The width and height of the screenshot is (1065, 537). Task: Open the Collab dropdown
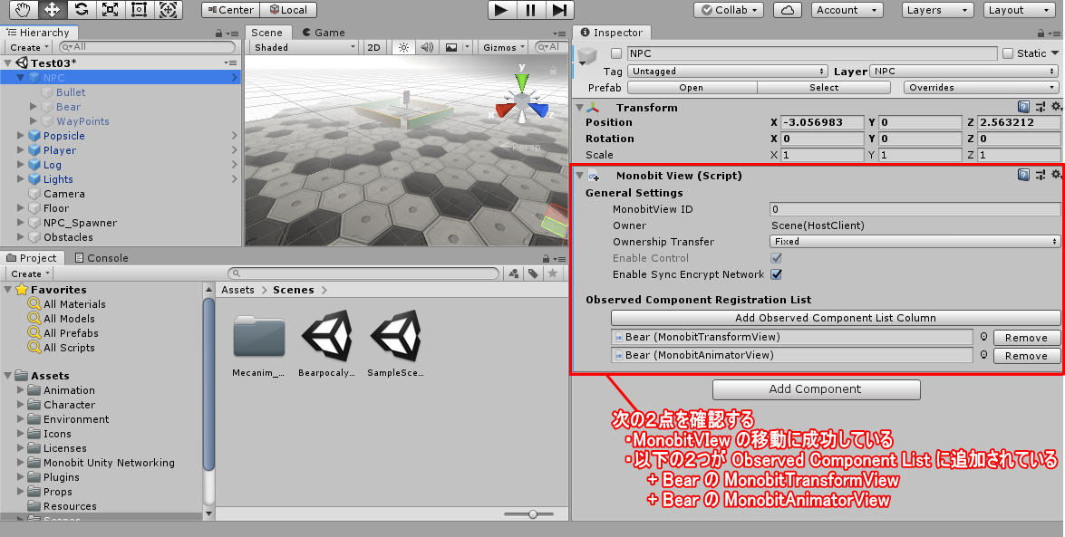729,10
